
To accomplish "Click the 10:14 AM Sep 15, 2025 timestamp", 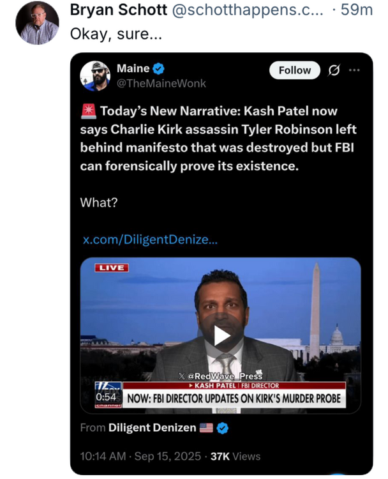I will 140,456.
